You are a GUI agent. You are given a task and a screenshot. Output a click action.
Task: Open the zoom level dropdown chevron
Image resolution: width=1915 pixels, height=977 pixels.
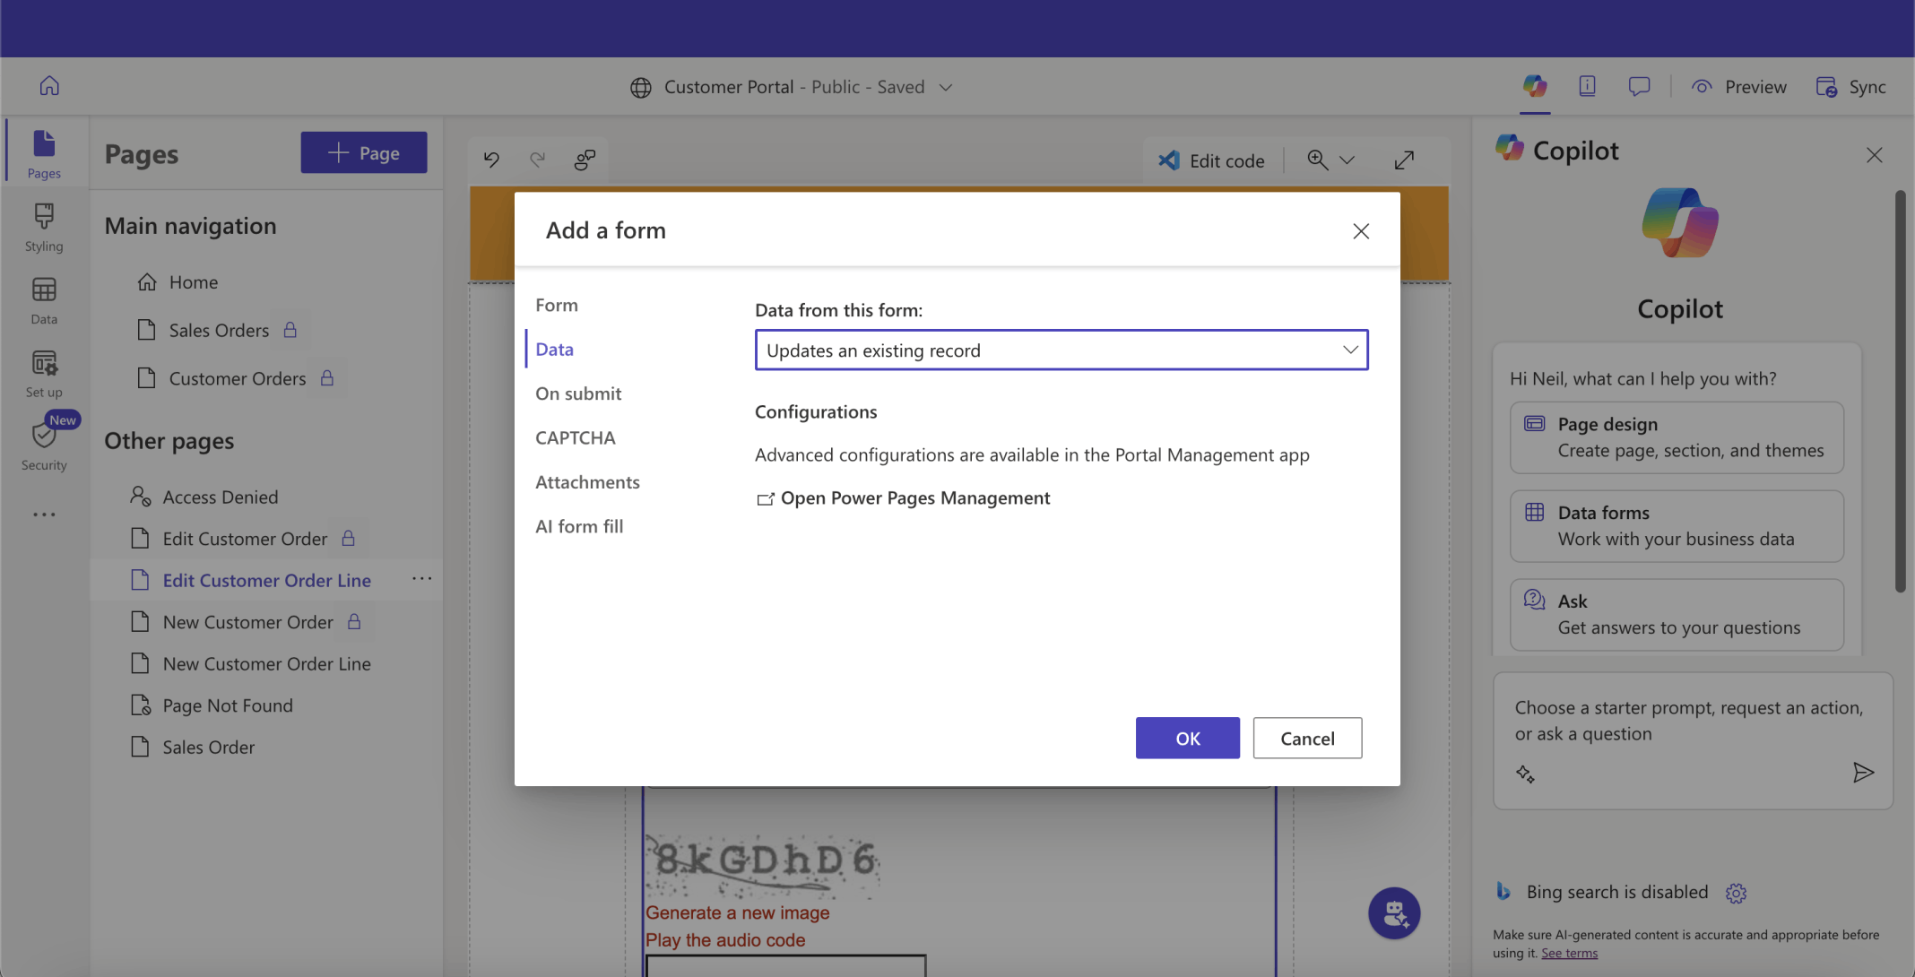pyautogui.click(x=1347, y=160)
